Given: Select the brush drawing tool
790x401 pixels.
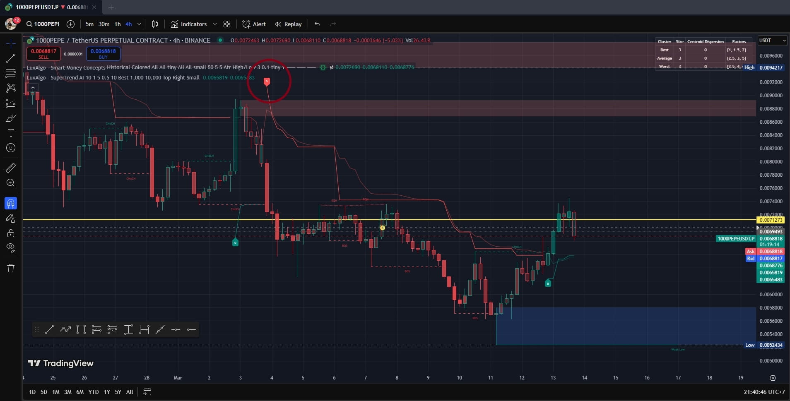Looking at the screenshot, I should 11,118.
